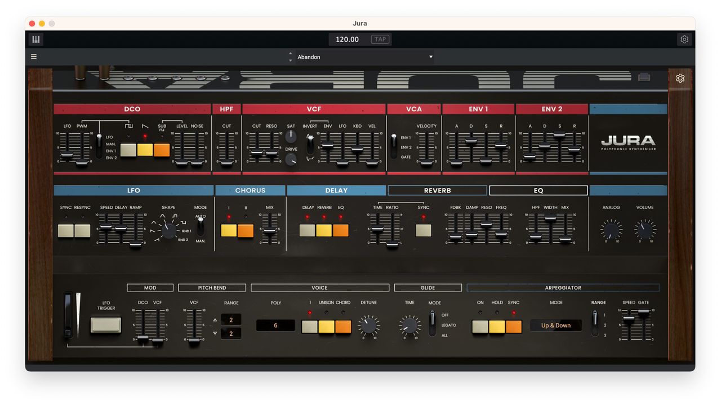Toggle arpeggiator HOLD button
Screen dimensions: 721x405
click(497, 327)
